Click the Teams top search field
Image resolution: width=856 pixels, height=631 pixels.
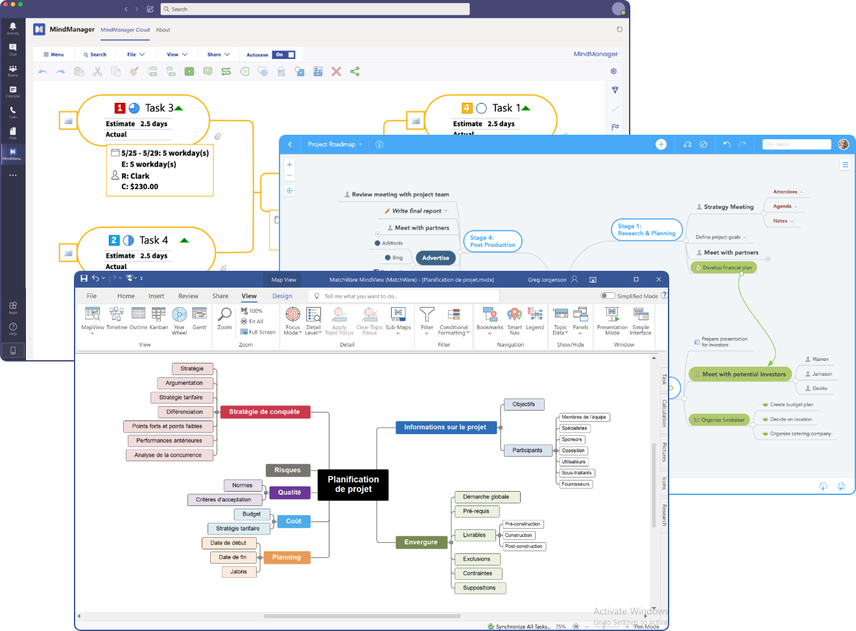coord(315,9)
